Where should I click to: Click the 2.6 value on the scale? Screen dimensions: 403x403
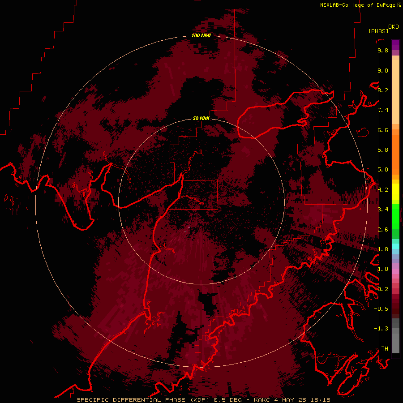[x=383, y=230]
